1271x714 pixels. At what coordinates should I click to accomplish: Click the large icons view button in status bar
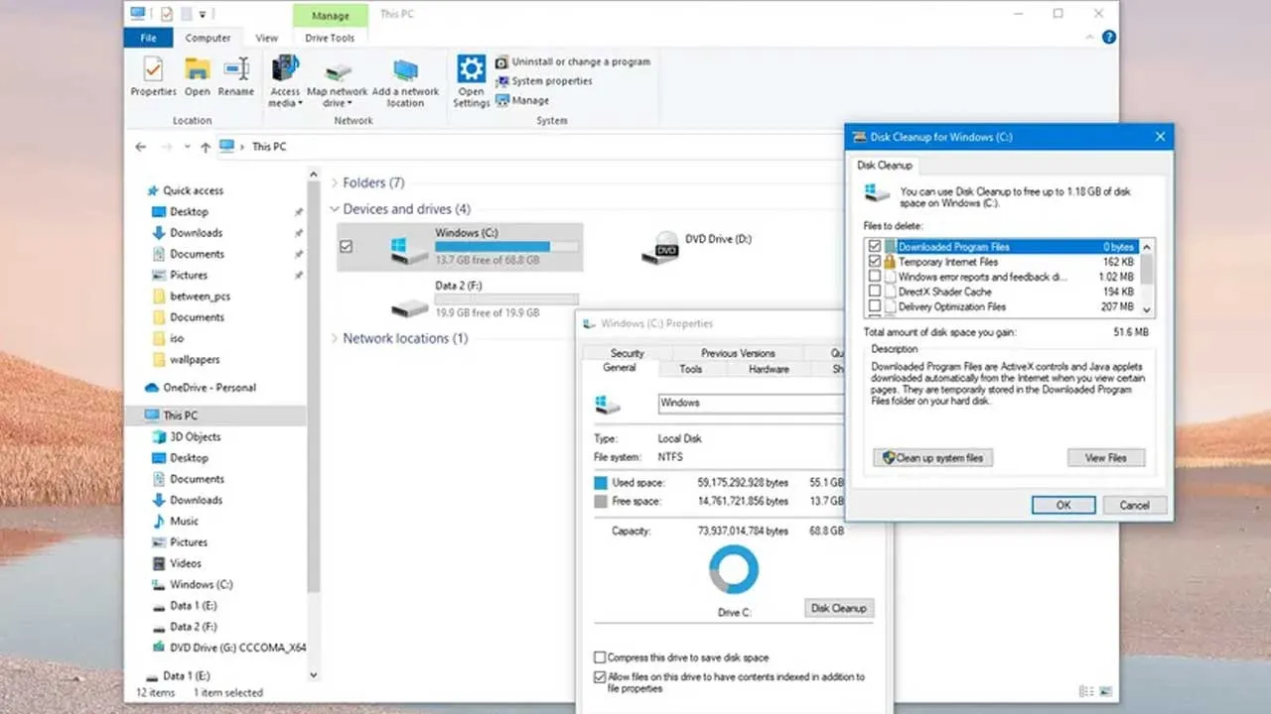click(x=1105, y=691)
